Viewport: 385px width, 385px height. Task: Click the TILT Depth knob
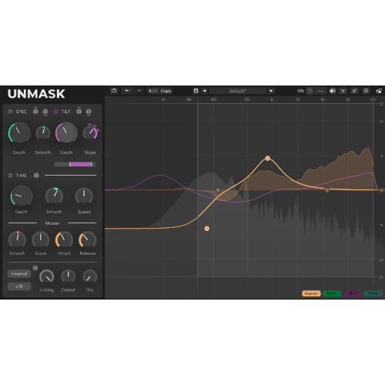pyautogui.click(x=66, y=132)
